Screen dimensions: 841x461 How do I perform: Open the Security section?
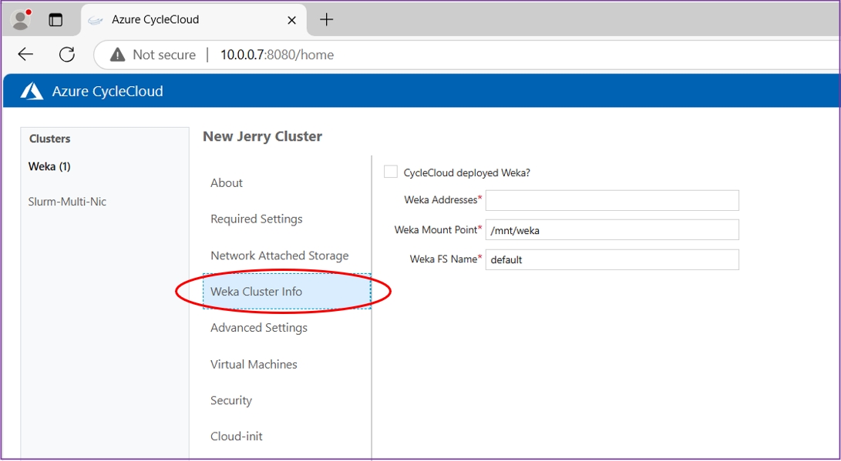pos(231,401)
